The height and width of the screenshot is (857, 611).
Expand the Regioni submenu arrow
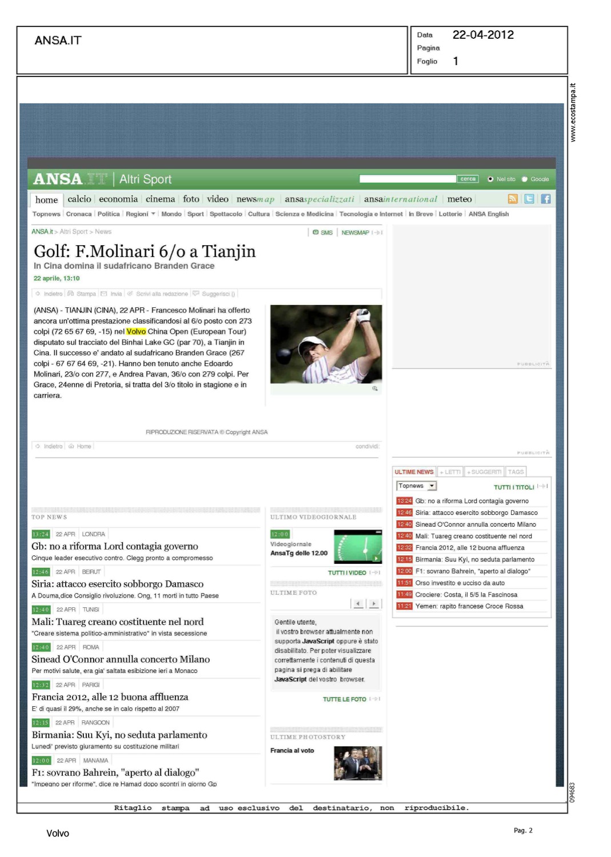pyautogui.click(x=153, y=214)
